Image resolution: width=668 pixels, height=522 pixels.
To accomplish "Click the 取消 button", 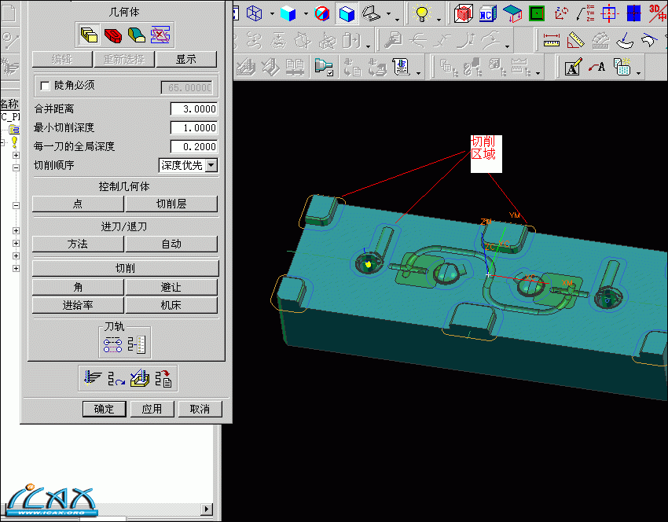I will 200,409.
